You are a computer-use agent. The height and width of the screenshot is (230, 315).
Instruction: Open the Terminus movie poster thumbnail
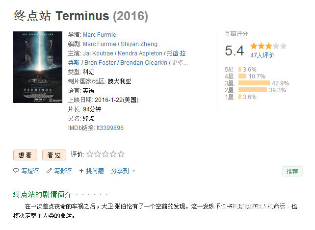[x=38, y=67]
